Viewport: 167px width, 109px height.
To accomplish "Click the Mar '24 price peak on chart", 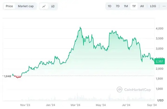I will (80, 27).
